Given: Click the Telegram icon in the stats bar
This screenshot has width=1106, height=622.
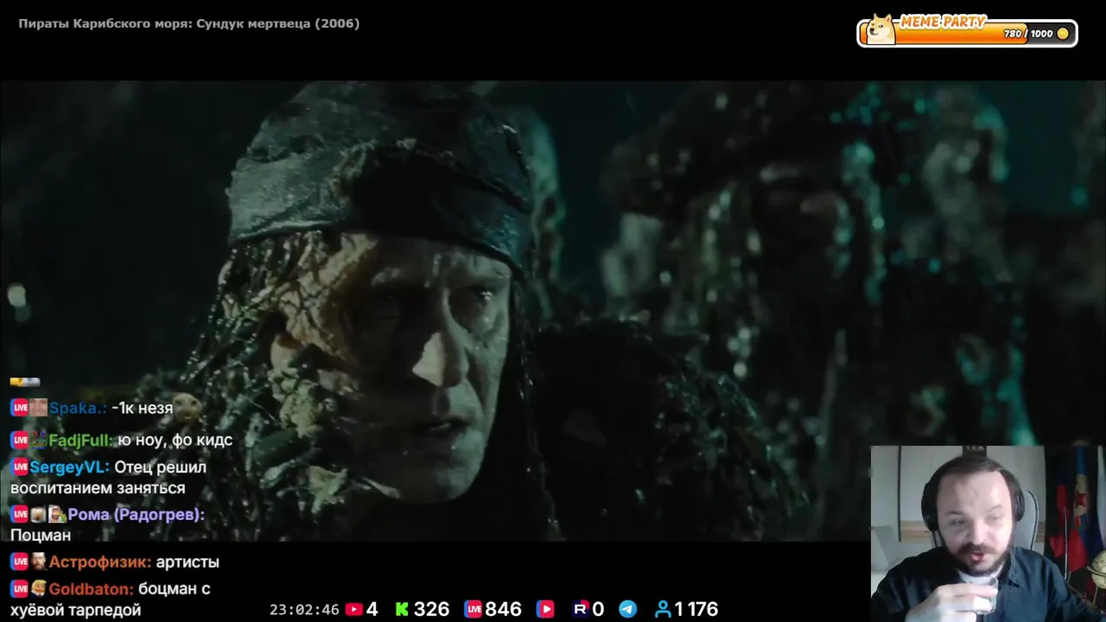Looking at the screenshot, I should click(x=628, y=610).
